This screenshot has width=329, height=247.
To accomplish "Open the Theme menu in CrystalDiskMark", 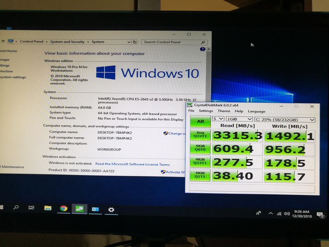I will pyautogui.click(x=224, y=111).
